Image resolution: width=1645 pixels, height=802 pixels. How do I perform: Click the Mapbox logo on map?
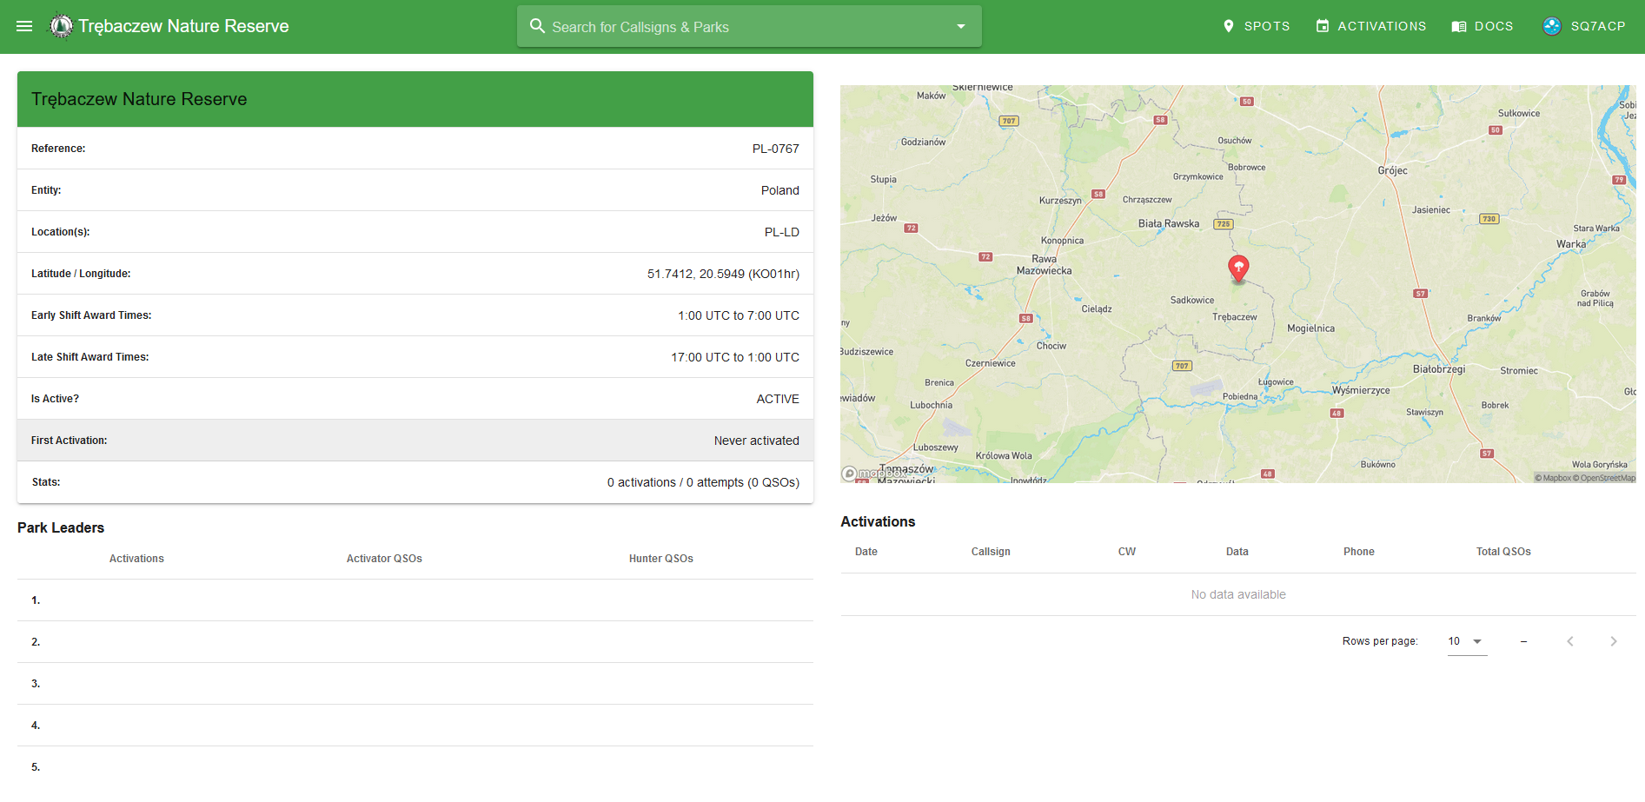click(872, 474)
